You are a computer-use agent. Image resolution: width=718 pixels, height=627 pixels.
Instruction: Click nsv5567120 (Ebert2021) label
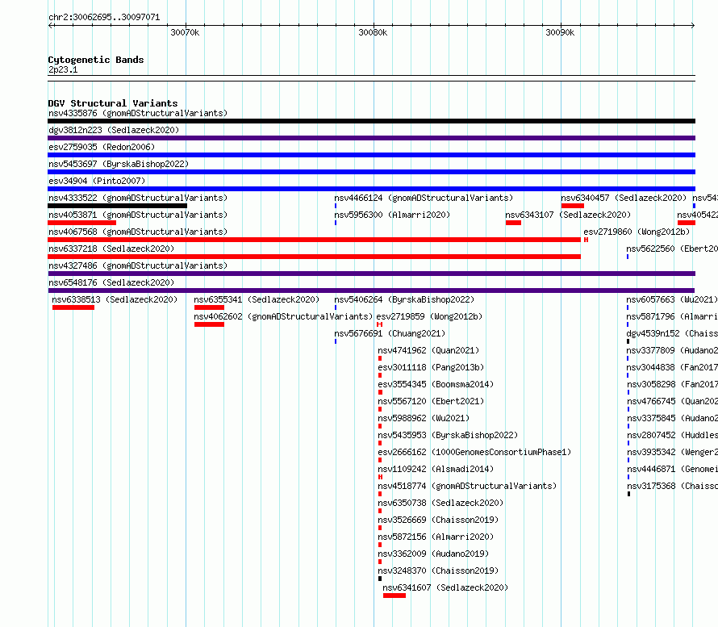tap(431, 401)
